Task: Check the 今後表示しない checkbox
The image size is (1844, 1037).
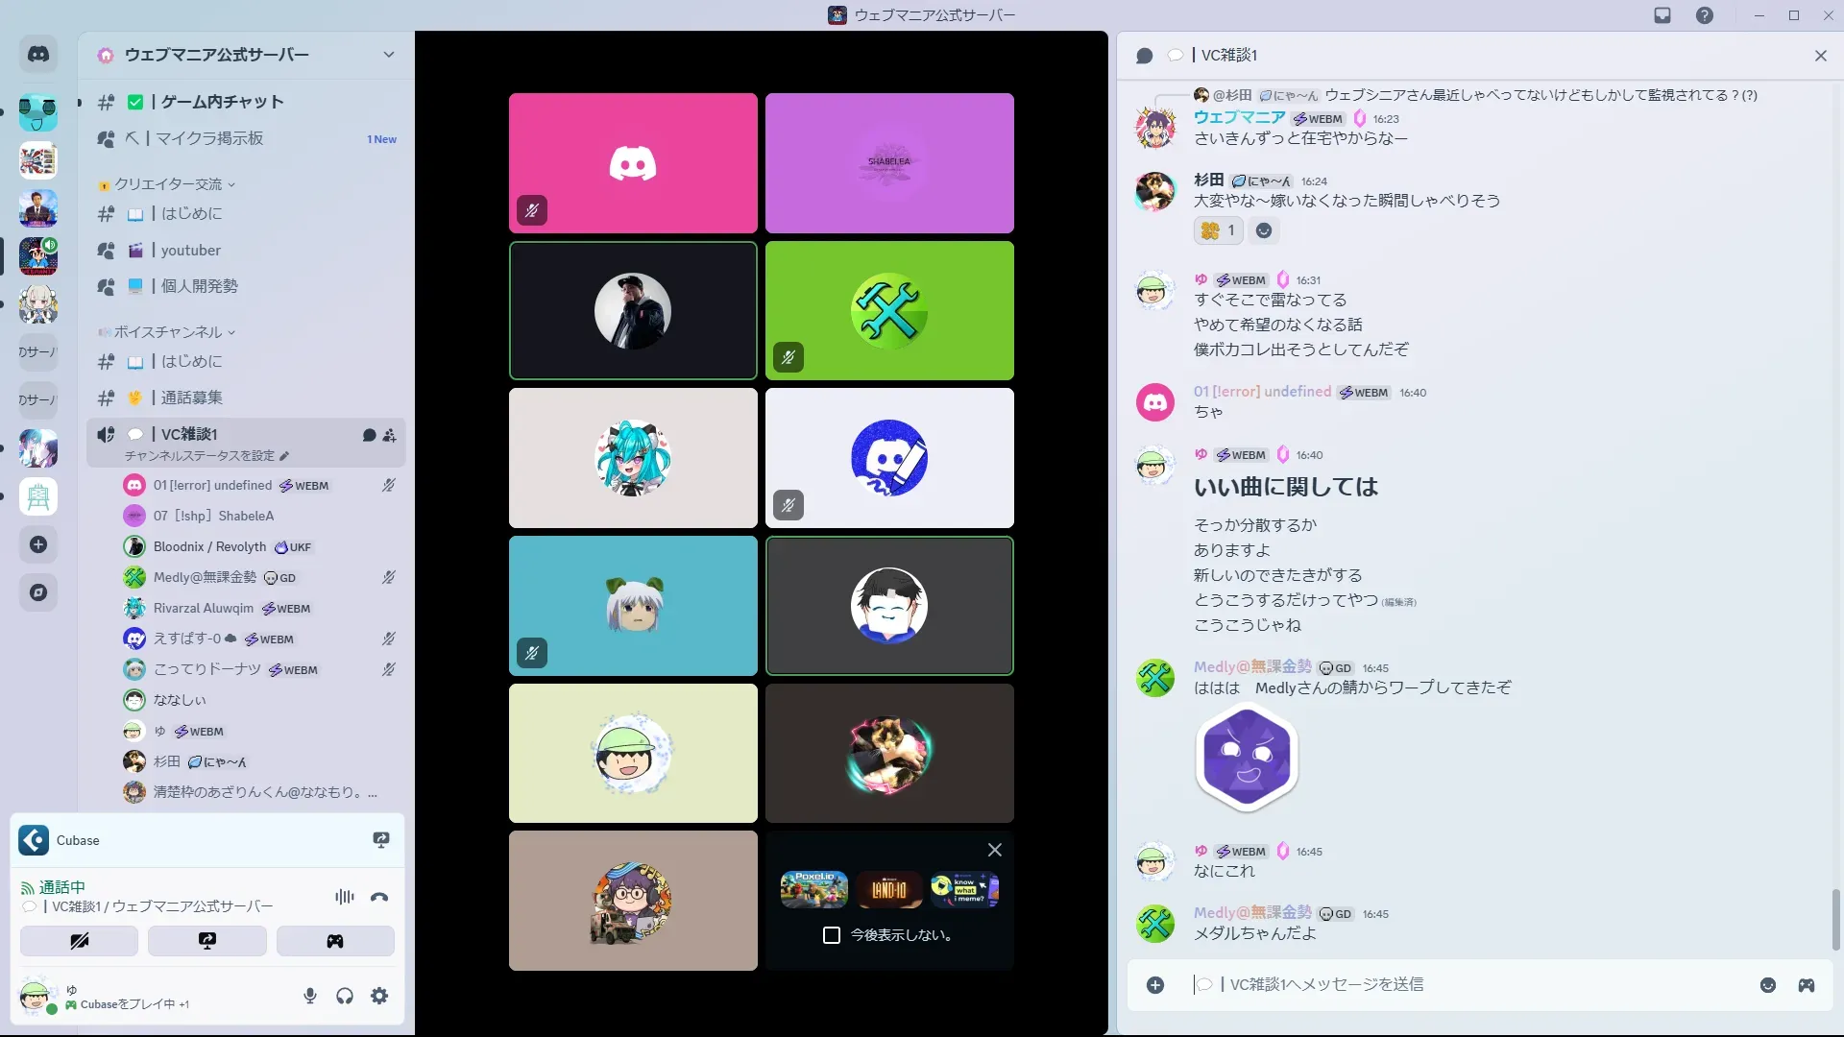Action: tap(832, 935)
